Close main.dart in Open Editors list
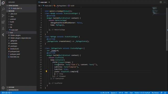The image size is (168, 94). pyautogui.click(x=9, y=8)
